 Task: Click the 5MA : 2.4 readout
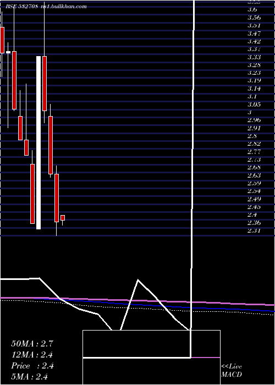tap(30, 377)
